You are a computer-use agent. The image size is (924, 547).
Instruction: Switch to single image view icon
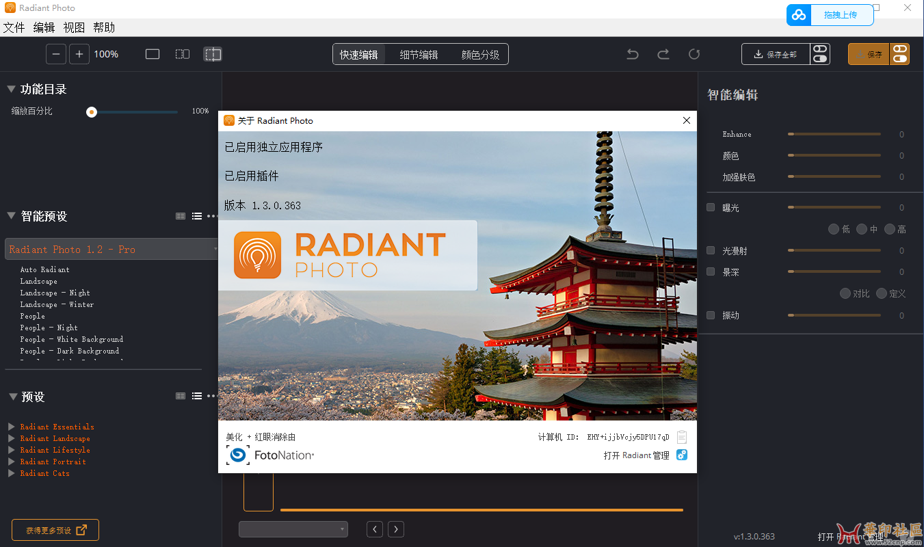[x=153, y=54]
